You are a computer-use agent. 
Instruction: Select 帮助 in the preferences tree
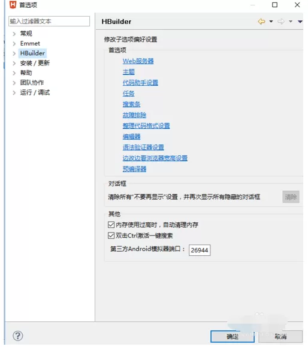coord(26,73)
